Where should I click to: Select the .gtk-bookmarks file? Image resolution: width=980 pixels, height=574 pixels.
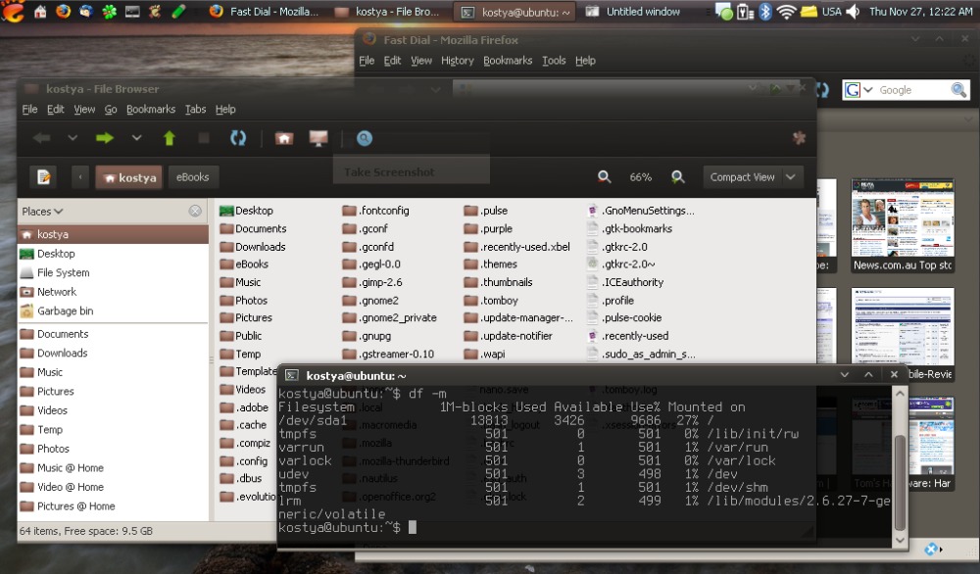click(x=629, y=228)
